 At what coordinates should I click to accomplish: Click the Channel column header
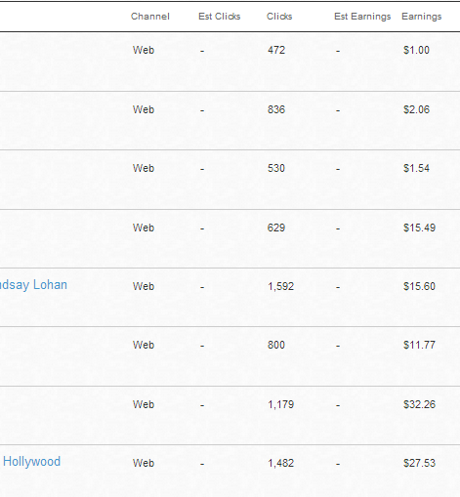150,17
